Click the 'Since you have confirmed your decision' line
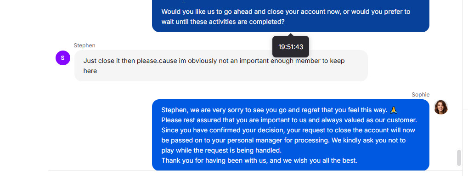Image resolution: width=468 pixels, height=176 pixels. click(288, 131)
